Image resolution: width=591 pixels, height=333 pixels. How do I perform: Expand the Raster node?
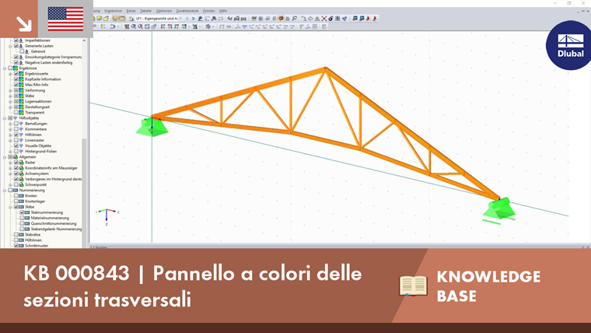point(11,163)
